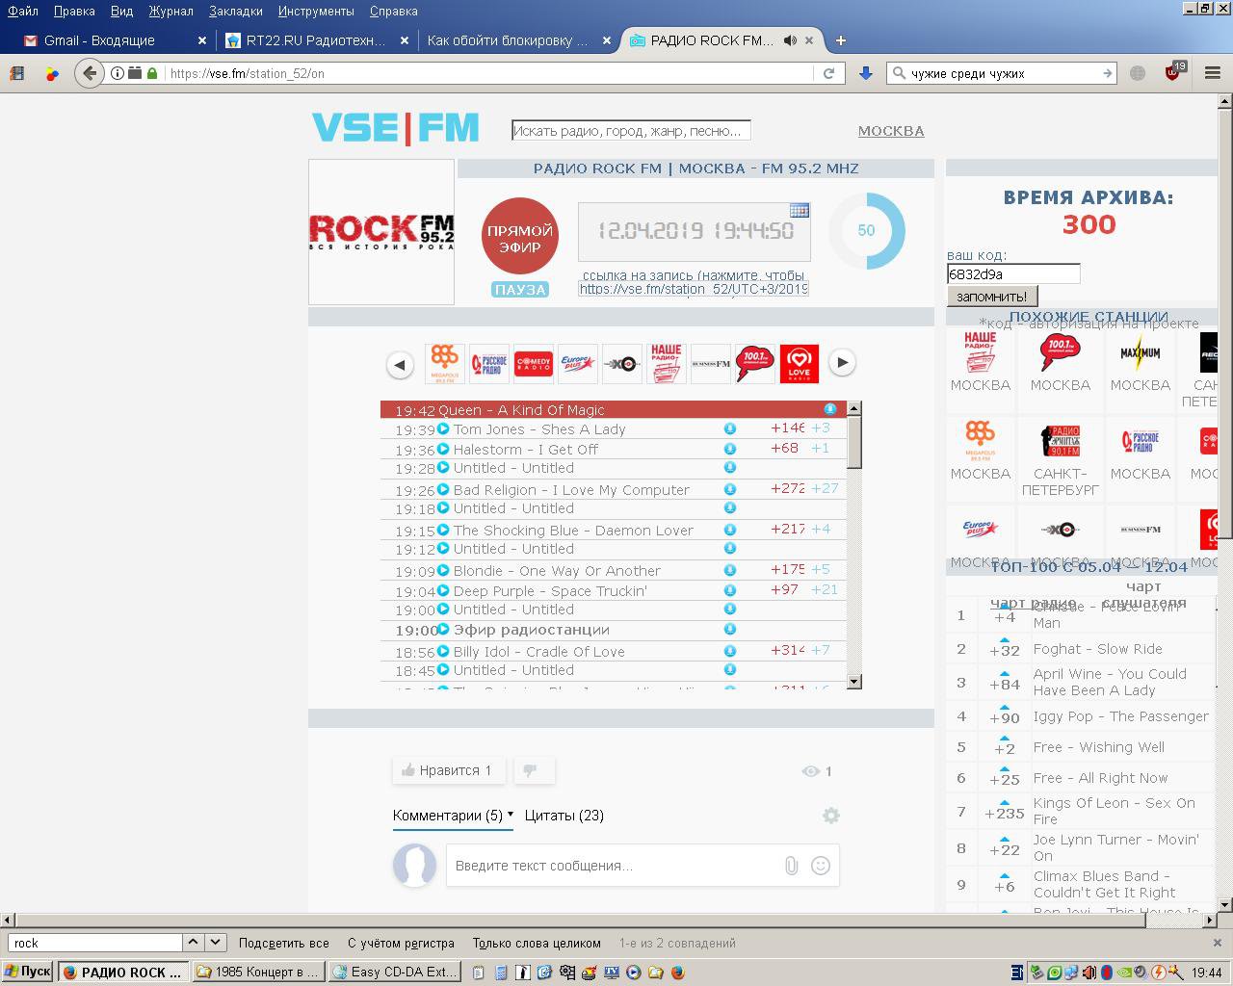This screenshot has height=986, width=1233.
Task: Find the next match in the find bar
Action: point(216,943)
